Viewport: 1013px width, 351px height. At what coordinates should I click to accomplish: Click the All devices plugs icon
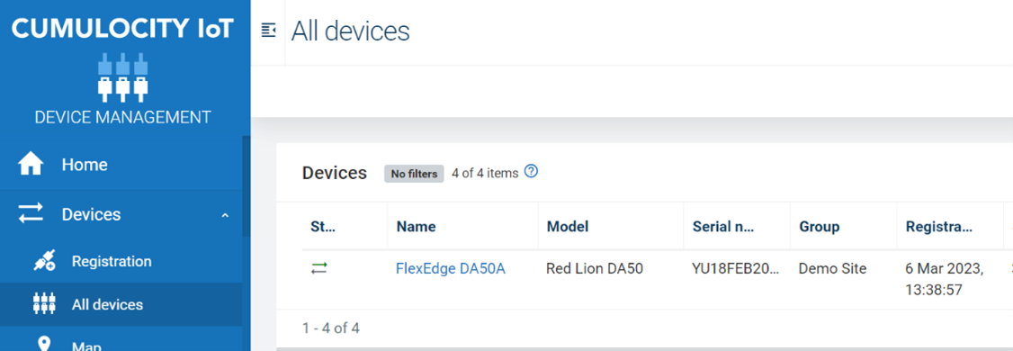44,304
